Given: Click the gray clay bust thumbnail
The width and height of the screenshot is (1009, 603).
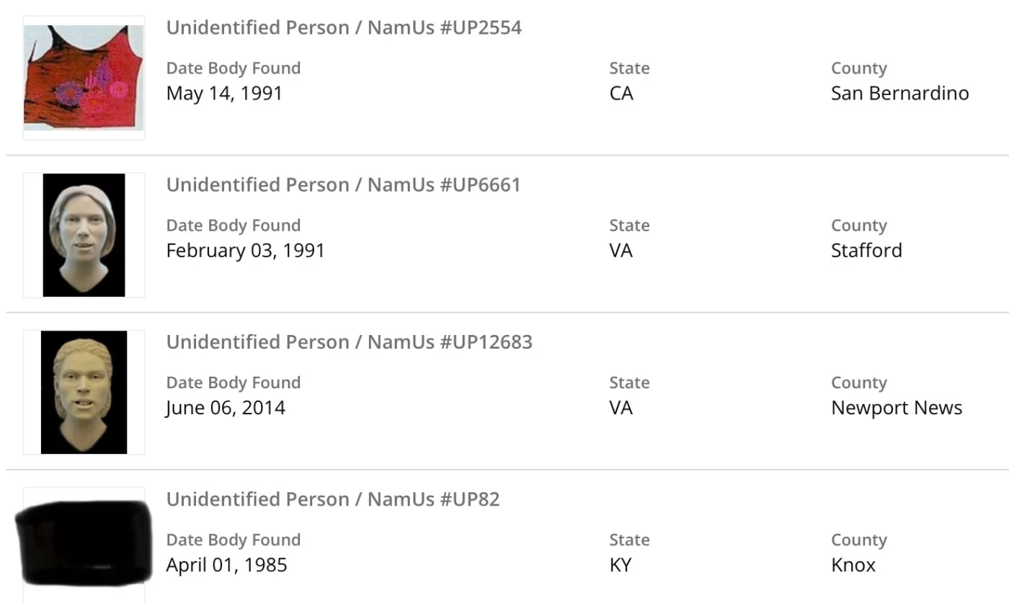Looking at the screenshot, I should 84,235.
